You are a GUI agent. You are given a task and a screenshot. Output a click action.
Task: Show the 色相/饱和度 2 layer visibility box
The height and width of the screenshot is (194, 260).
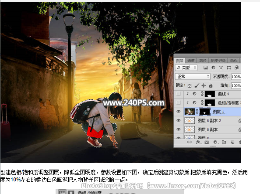pos(179,102)
